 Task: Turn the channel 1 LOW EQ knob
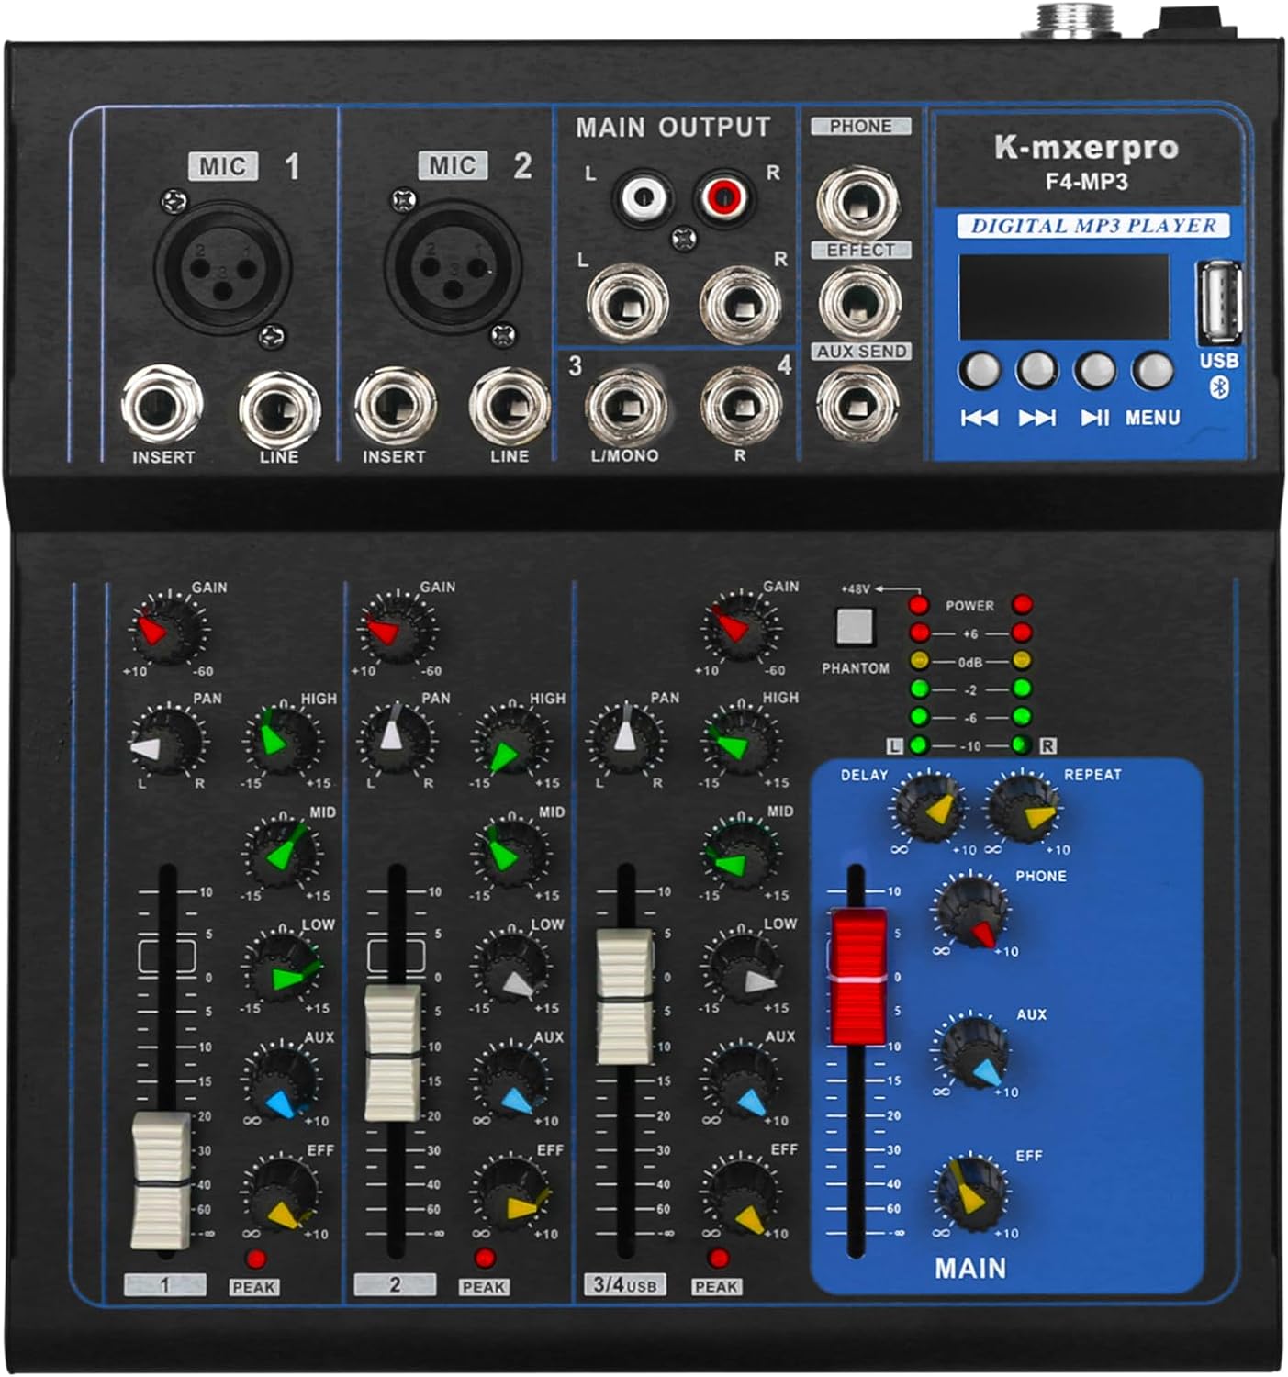coord(283,967)
